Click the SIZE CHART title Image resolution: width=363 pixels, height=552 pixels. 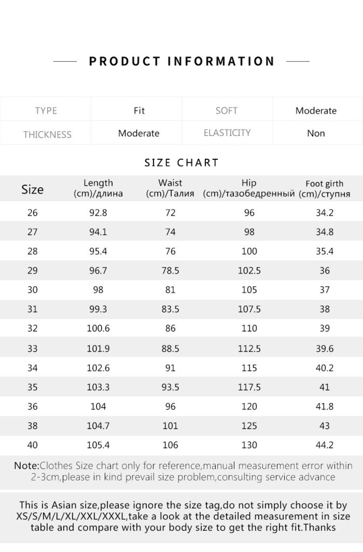(x=181, y=163)
